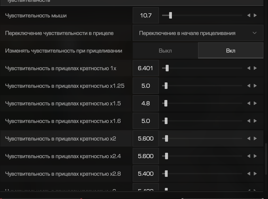Screen dimensions: 268x199
Task: Increase x2.4 scope sensitivity right arrow
Action: (255, 156)
